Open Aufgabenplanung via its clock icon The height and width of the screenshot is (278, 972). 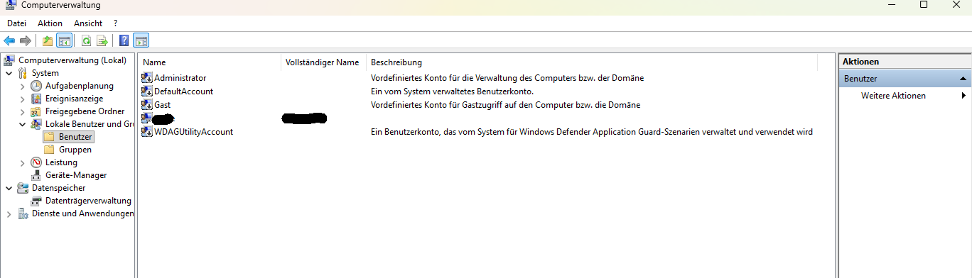(36, 86)
